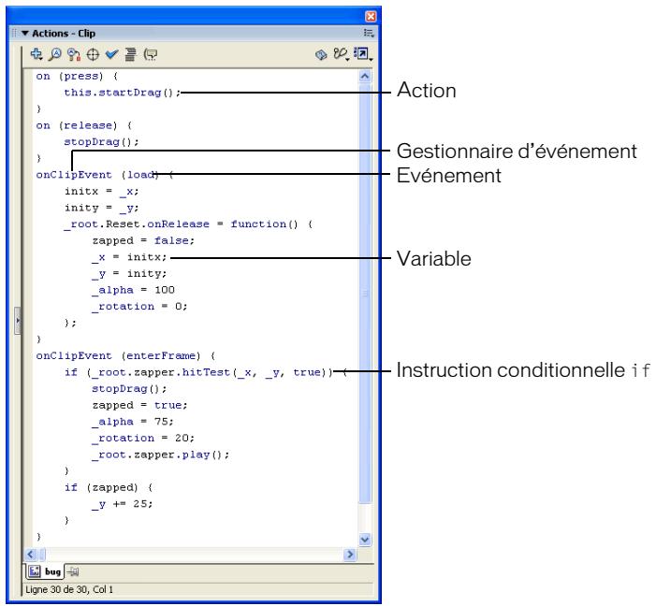Click the 'initx = _x;' code line
The image size is (656, 606).
click(101, 192)
